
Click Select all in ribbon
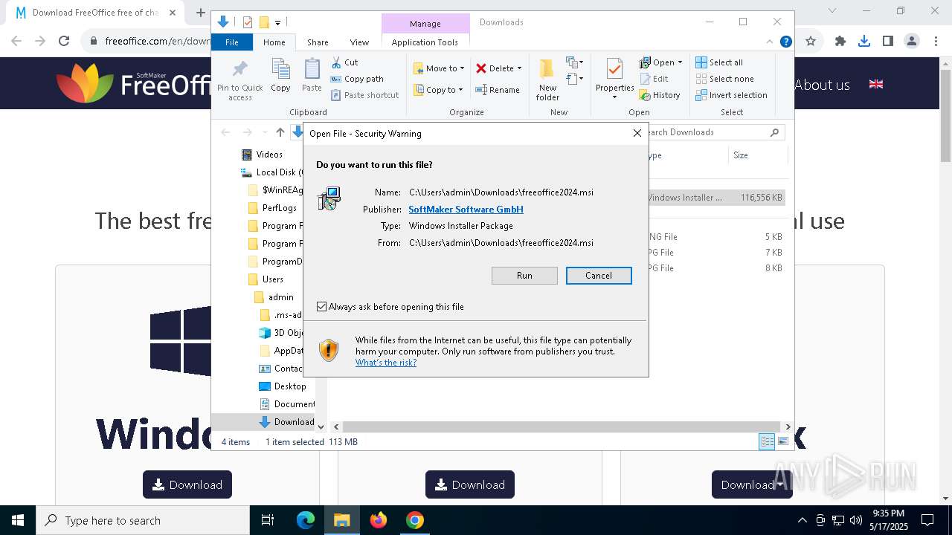coord(719,62)
